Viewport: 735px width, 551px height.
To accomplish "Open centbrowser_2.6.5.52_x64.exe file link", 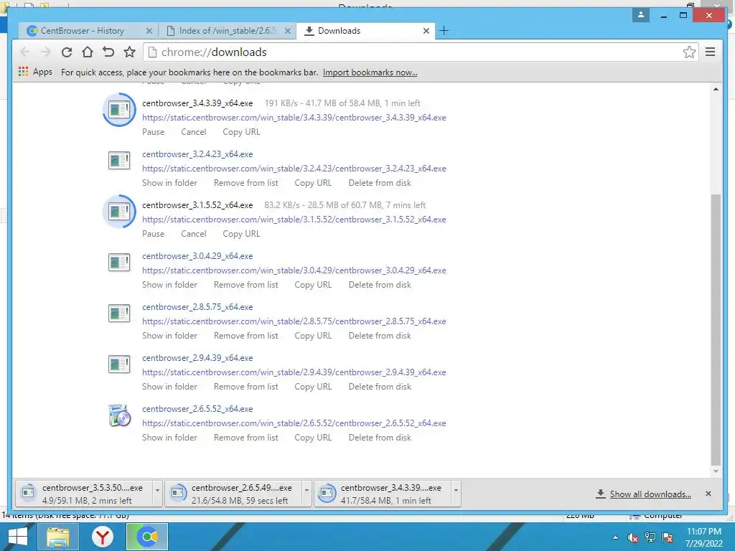I will pyautogui.click(x=197, y=409).
